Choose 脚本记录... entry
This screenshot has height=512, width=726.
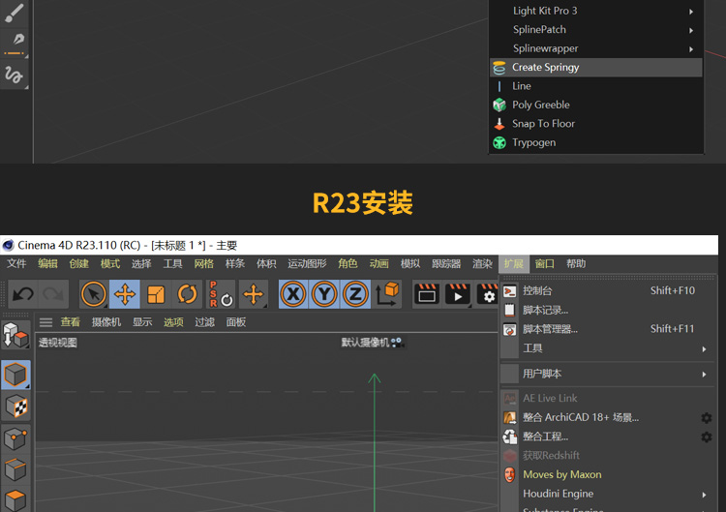click(607, 310)
